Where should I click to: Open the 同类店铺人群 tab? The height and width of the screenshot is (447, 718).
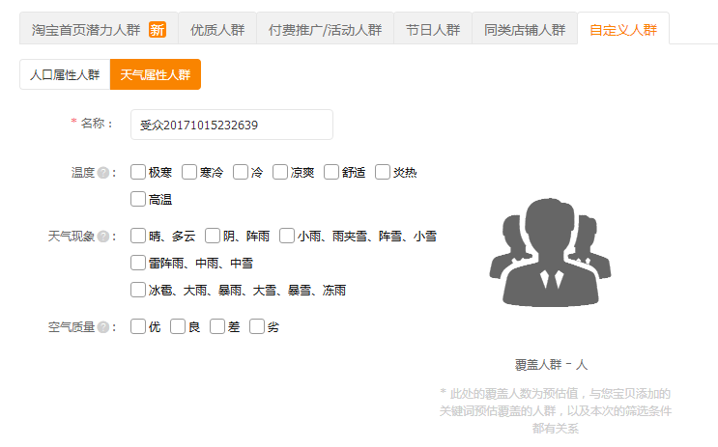[x=525, y=30]
